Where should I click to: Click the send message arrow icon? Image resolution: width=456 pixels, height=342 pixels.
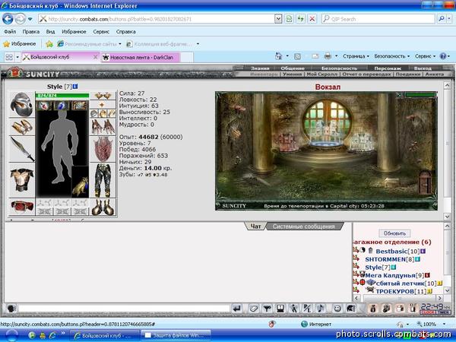(x=237, y=309)
